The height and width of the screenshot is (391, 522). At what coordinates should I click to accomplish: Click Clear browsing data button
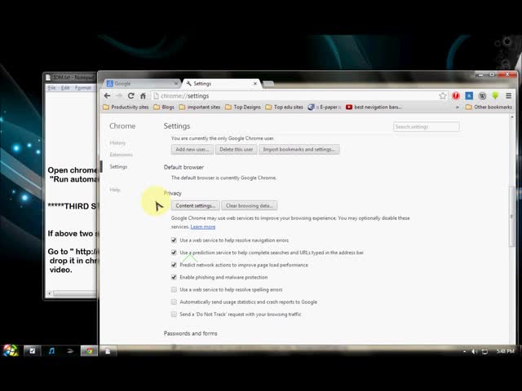click(x=250, y=206)
